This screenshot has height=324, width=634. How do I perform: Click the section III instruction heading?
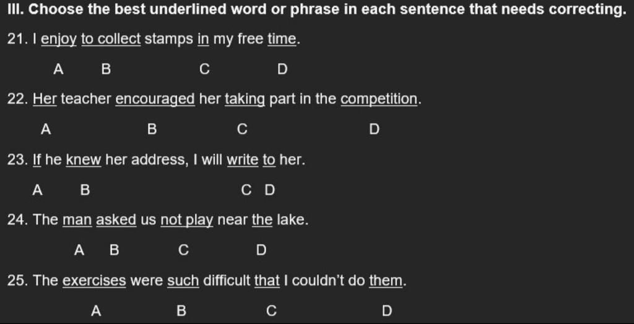316,9
